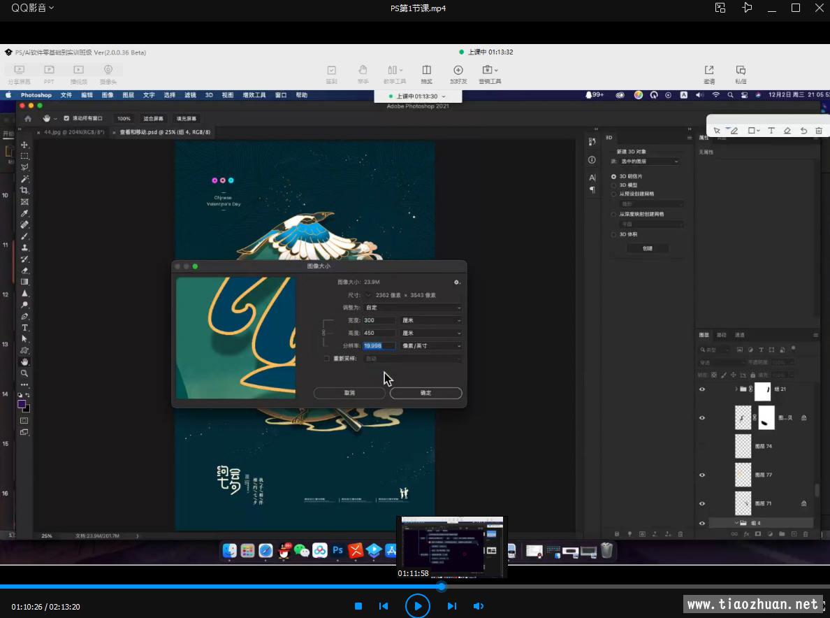This screenshot has height=618, width=830.
Task: Toggle the 滚动所有窗口 checkbox
Action: (x=66, y=119)
